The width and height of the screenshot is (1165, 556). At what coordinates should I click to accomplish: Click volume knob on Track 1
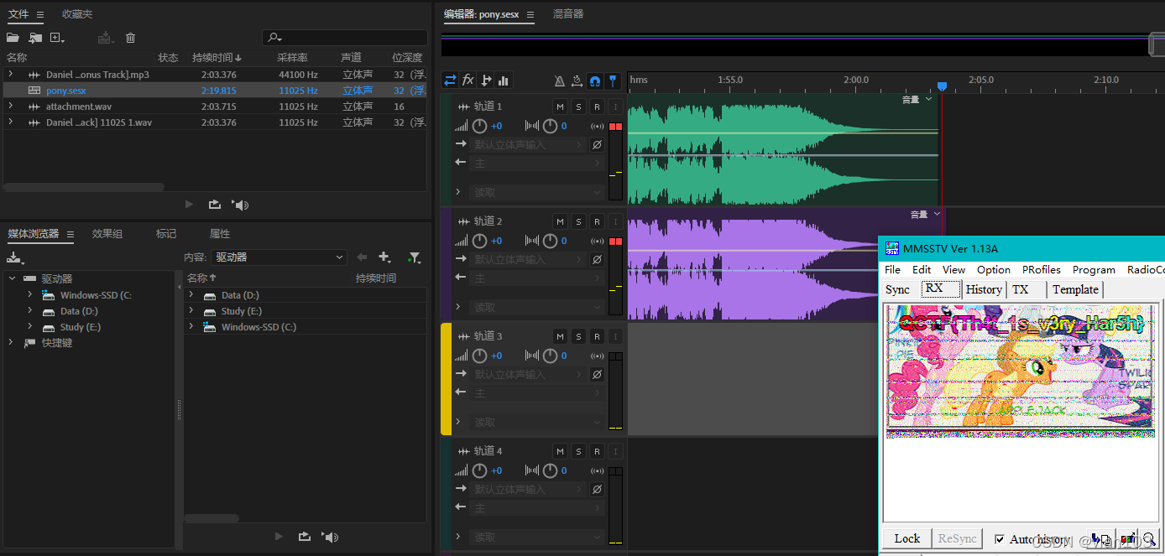tap(479, 126)
